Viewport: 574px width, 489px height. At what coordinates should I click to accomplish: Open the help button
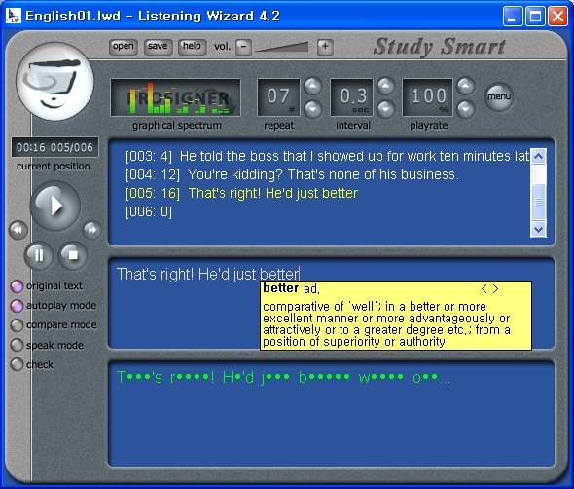pos(193,47)
